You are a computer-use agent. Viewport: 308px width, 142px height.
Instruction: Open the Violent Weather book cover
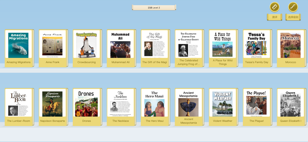(222, 103)
